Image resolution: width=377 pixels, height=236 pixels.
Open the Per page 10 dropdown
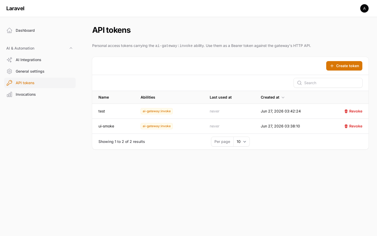click(x=241, y=142)
